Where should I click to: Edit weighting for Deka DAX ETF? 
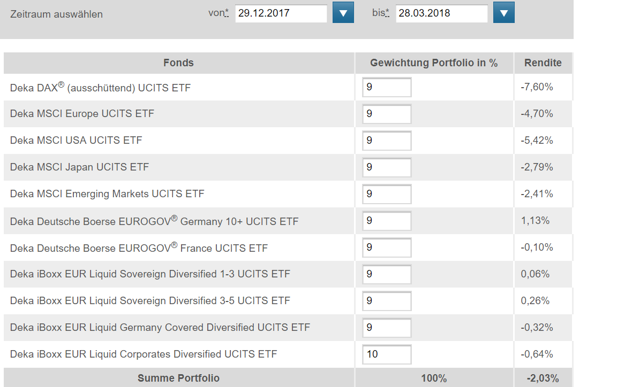tap(387, 87)
